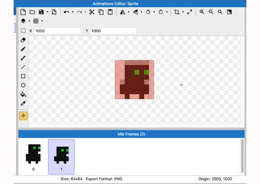Select the Eraser tool
Screen dimensions: 260x184
[x=23, y=40]
